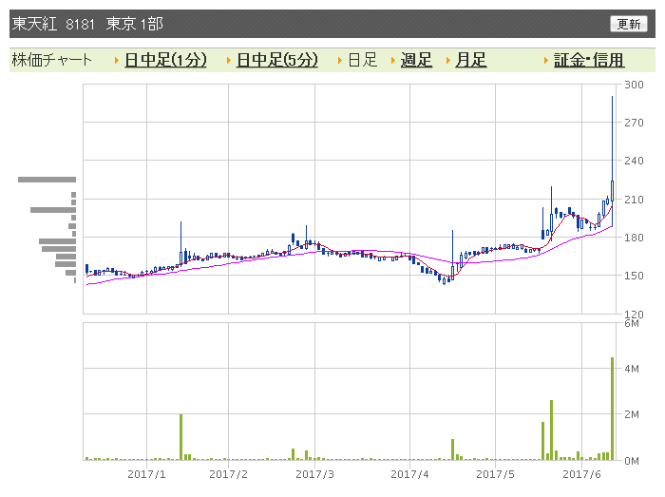665x497 pixels.
Task: Click the 2017/1 date axis label
Action: (x=146, y=474)
